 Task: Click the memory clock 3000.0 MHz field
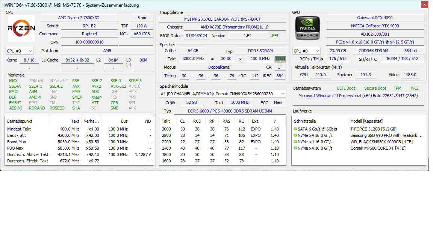pos(193,58)
